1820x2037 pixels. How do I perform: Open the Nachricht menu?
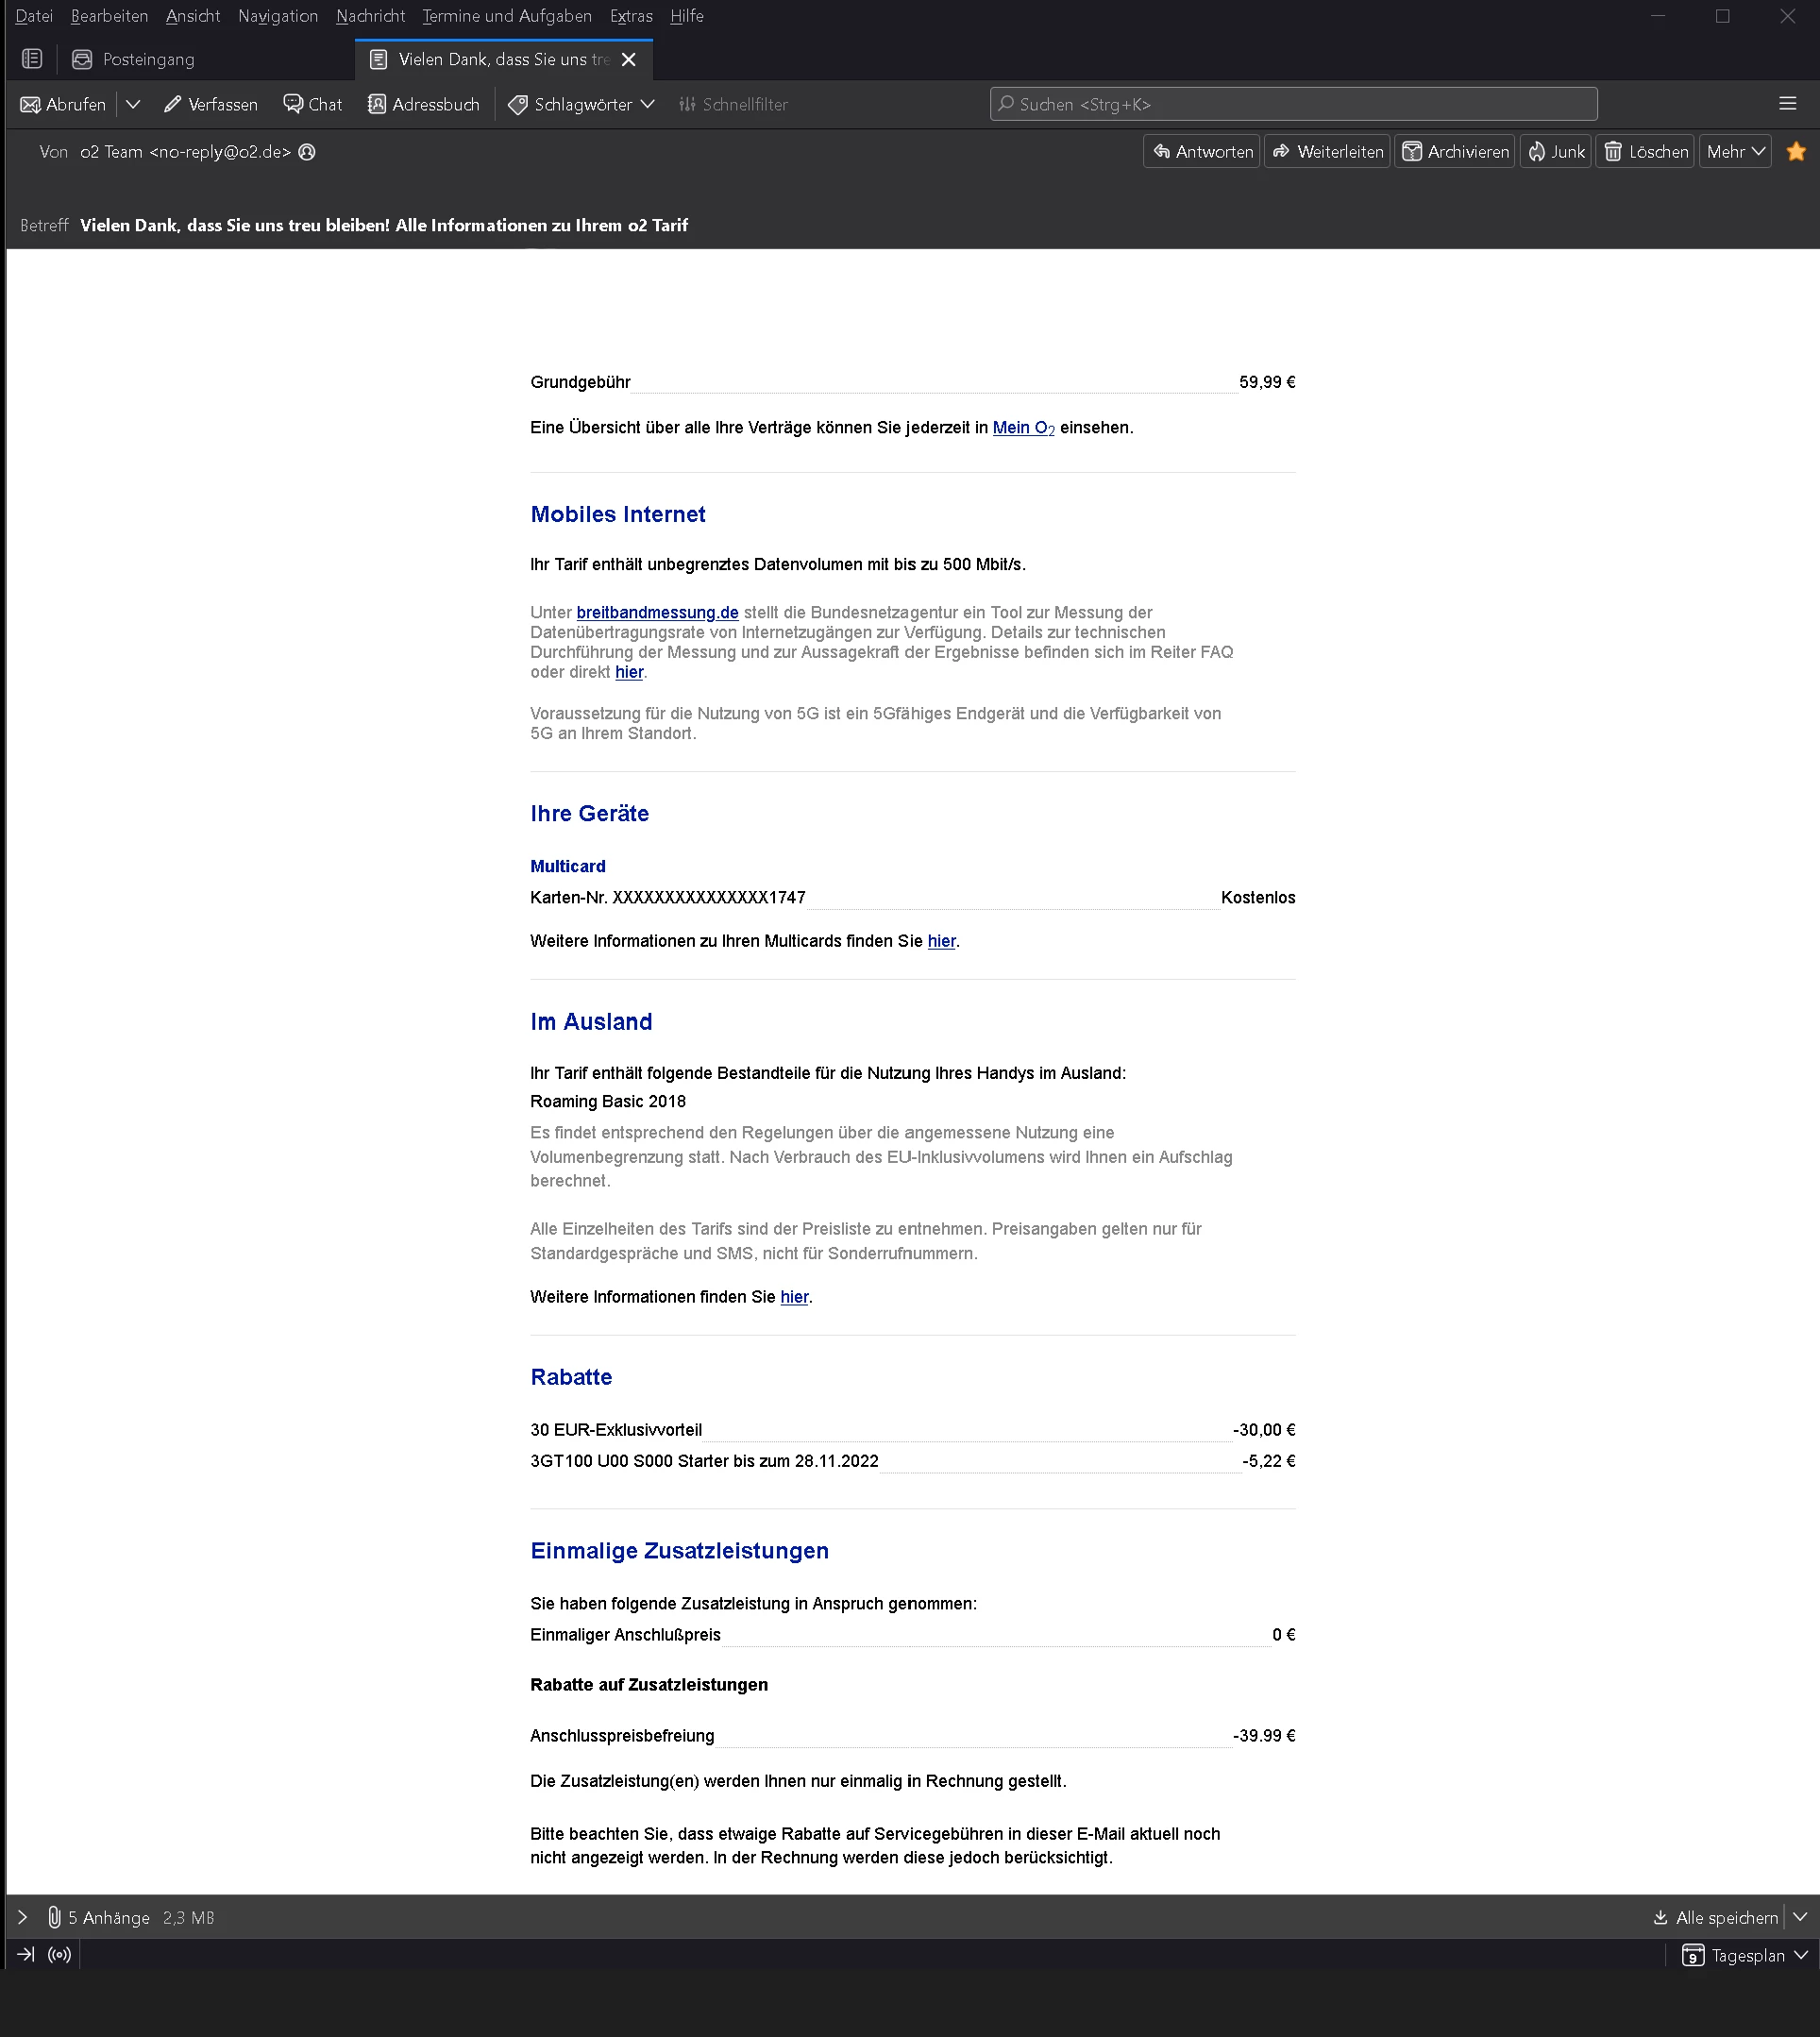pos(370,16)
